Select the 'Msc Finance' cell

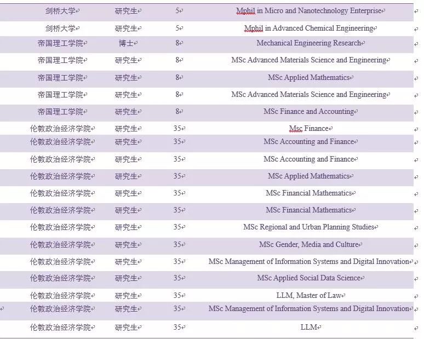[309, 128]
